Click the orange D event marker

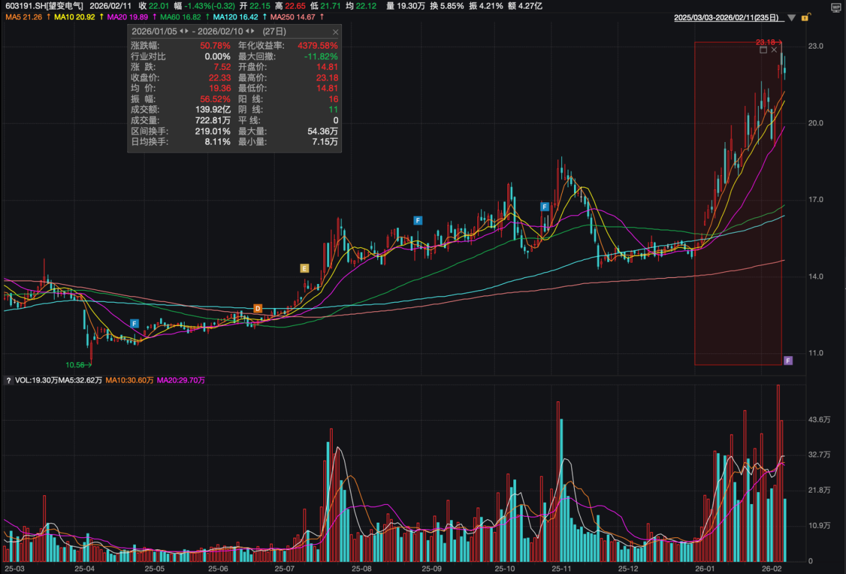pyautogui.click(x=258, y=308)
